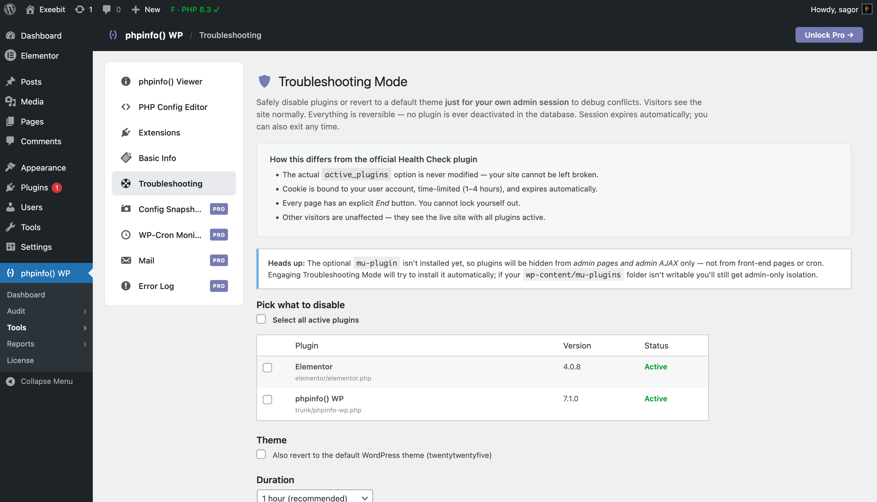The width and height of the screenshot is (877, 502).
Task: Click the Active status in the Elementor row
Action: click(656, 366)
